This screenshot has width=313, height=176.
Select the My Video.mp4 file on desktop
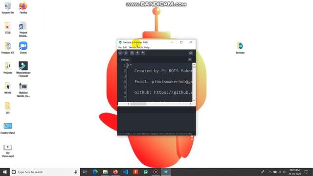click(x=8, y=151)
